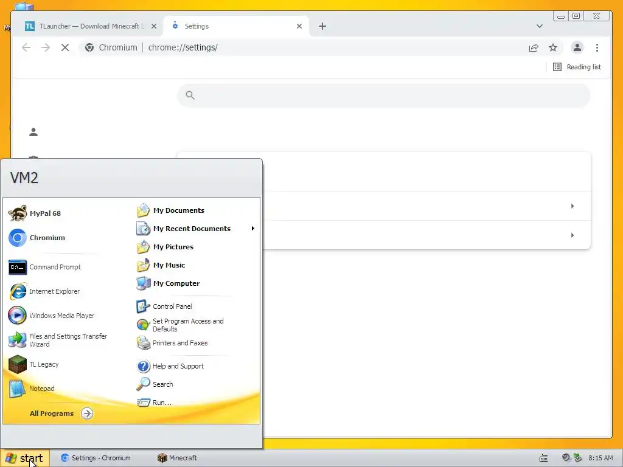Open Set Program Access and Defaults
The height and width of the screenshot is (467, 623).
(180, 325)
